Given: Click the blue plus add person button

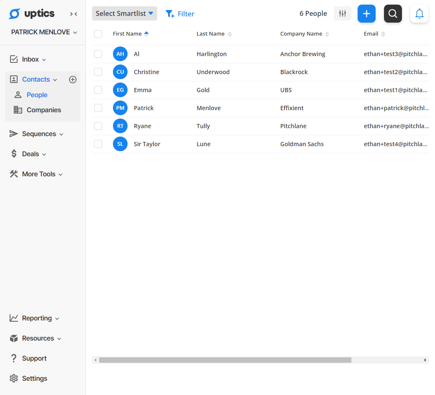Looking at the screenshot, I should [366, 13].
